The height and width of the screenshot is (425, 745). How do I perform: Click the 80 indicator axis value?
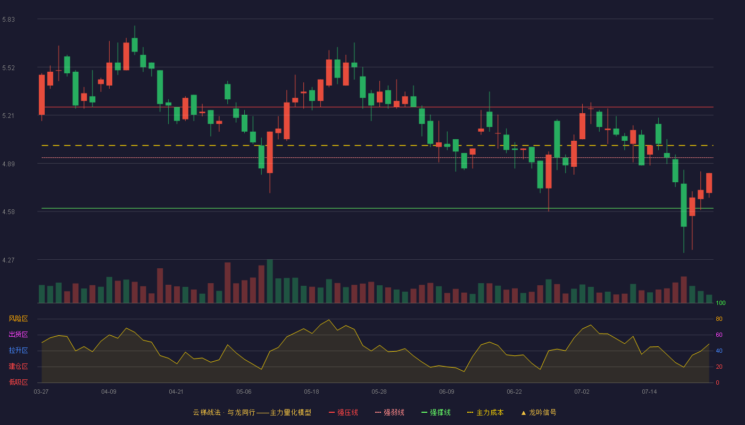(719, 319)
